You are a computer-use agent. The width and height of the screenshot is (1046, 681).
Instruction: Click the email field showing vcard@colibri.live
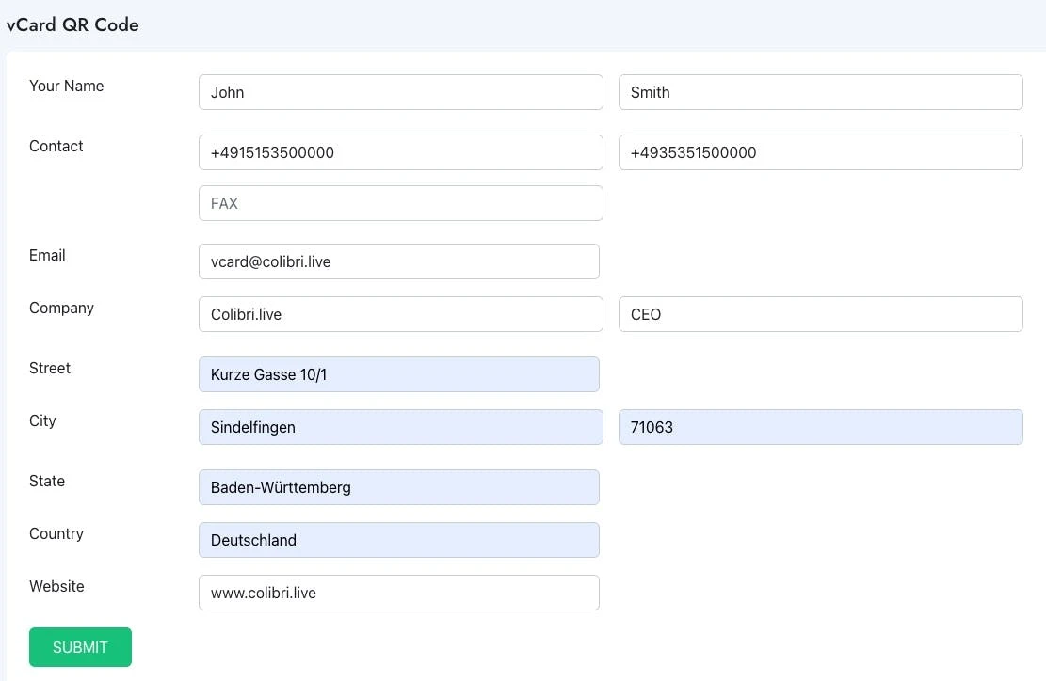pyautogui.click(x=398, y=261)
